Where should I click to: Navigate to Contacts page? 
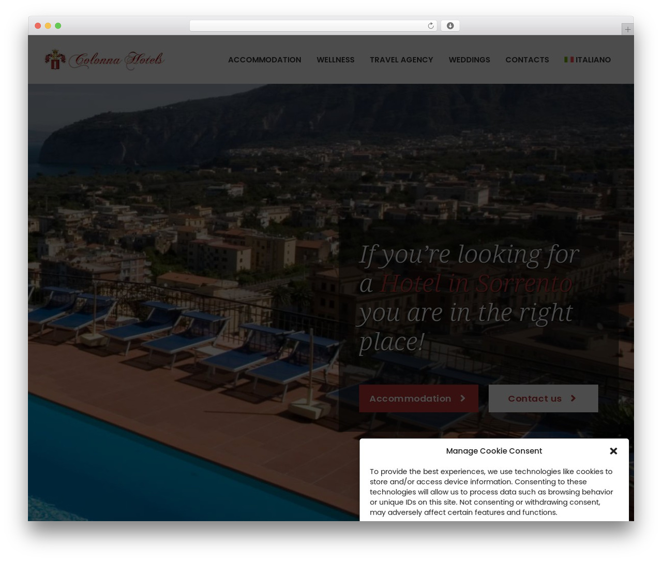[x=527, y=60]
